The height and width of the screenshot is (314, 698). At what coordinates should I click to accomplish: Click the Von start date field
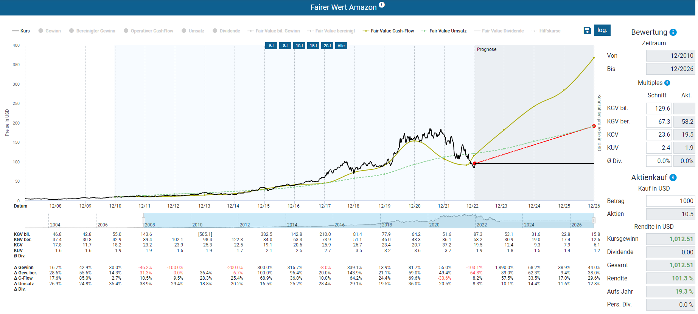(670, 56)
